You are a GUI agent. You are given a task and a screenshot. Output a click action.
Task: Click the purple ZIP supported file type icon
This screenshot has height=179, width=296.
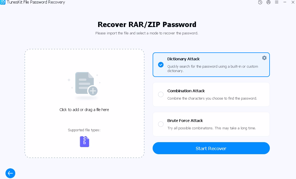pos(84,141)
